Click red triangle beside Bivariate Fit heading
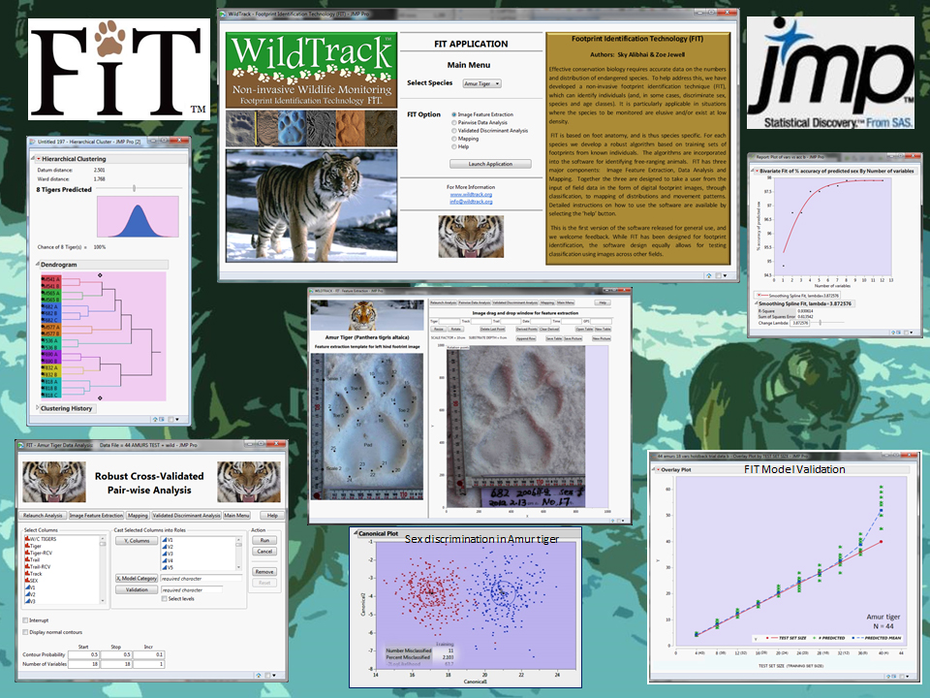 click(757, 171)
